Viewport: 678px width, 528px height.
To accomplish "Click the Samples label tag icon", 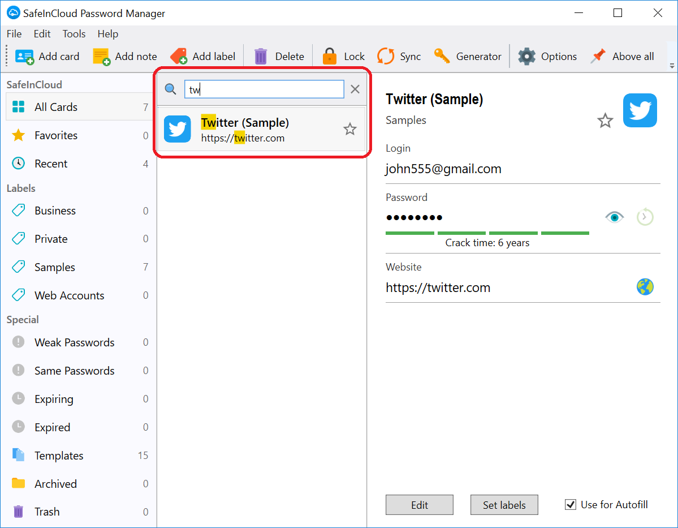I will click(x=18, y=267).
